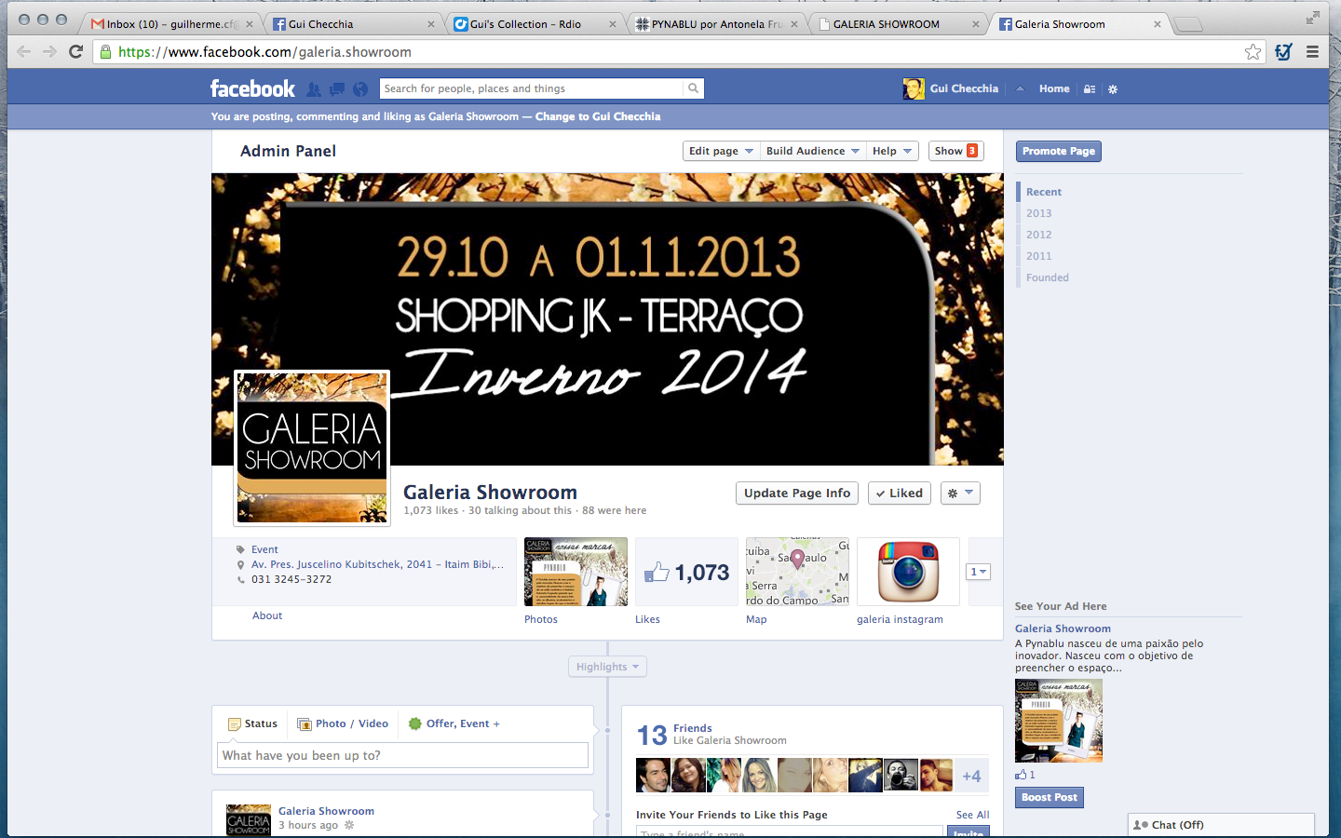Enter fullscreen using the window's corner arrows
This screenshot has height=838, width=1341.
[1312, 18]
